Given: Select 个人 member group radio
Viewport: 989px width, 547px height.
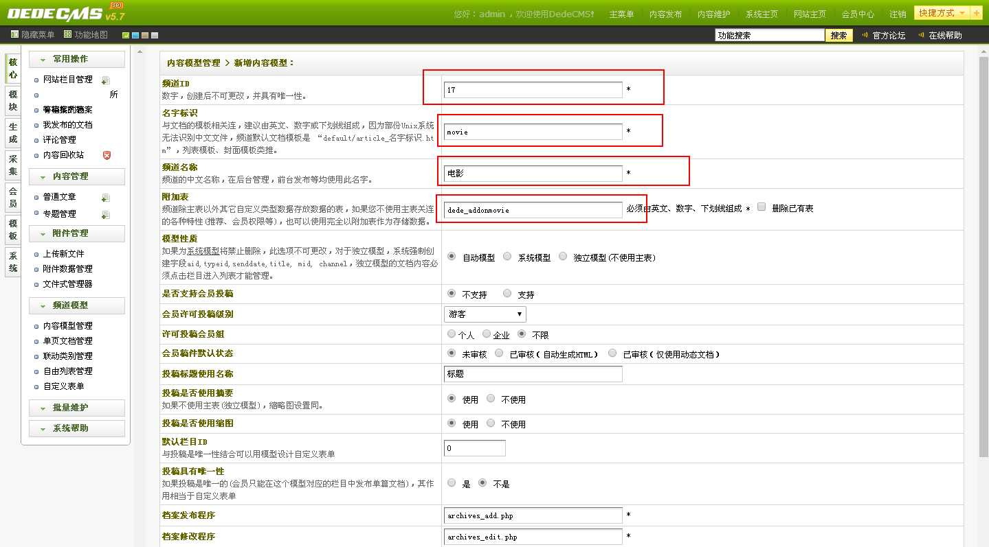Looking at the screenshot, I should pos(451,334).
